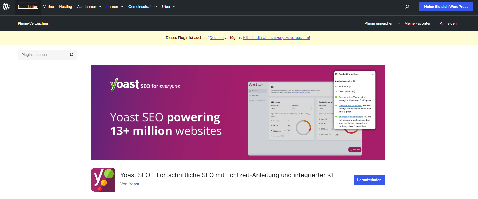Viewport: 478px width, 199px height.
Task: Select Hosting in the top navigation
Action: tap(65, 7)
